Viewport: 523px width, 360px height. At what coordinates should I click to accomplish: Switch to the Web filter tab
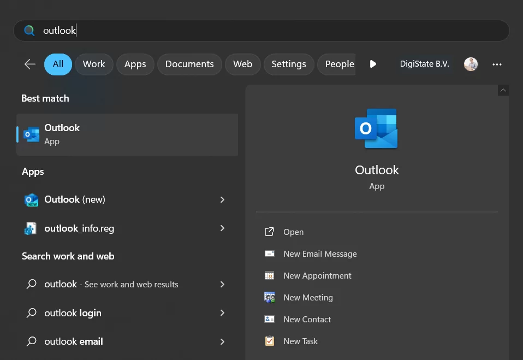pos(243,64)
